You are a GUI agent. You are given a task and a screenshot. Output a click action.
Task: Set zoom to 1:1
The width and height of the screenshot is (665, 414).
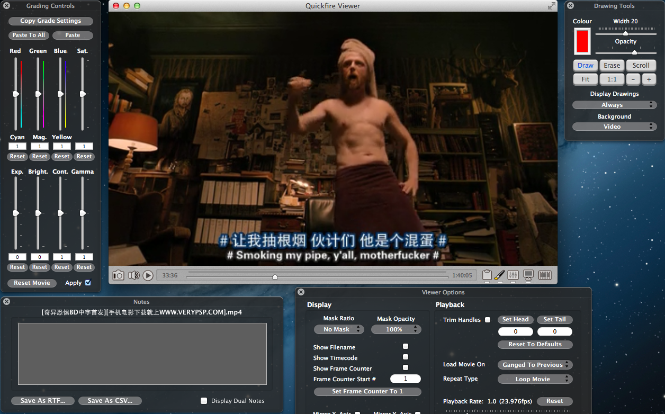pyautogui.click(x=612, y=79)
